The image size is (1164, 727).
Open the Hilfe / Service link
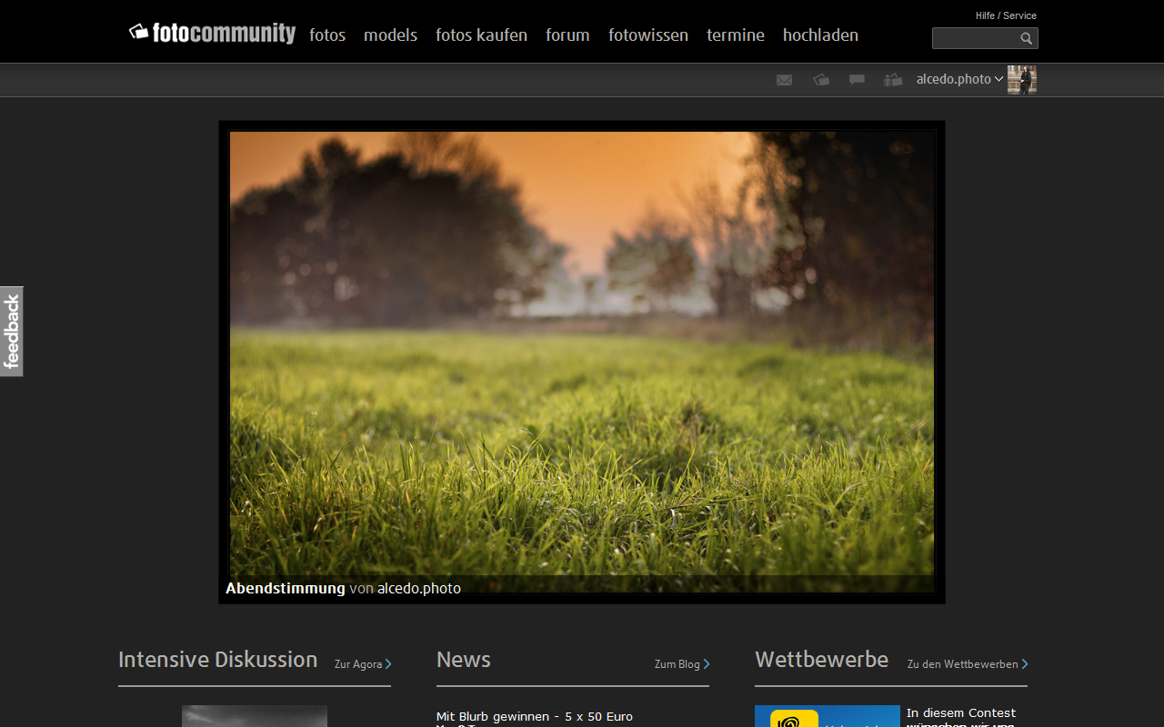(x=1006, y=15)
